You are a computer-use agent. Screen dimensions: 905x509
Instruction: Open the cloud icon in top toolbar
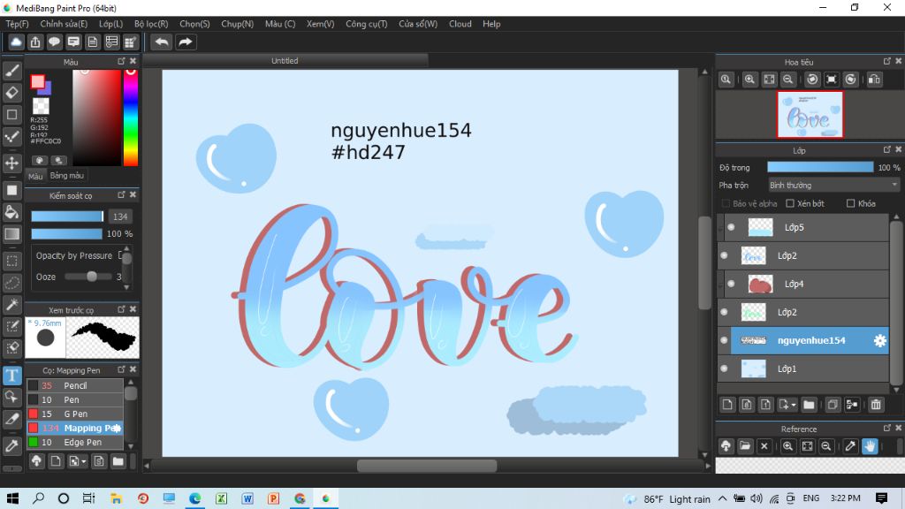[16, 42]
